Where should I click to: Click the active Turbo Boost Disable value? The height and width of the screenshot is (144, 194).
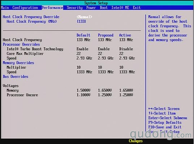click(126, 49)
